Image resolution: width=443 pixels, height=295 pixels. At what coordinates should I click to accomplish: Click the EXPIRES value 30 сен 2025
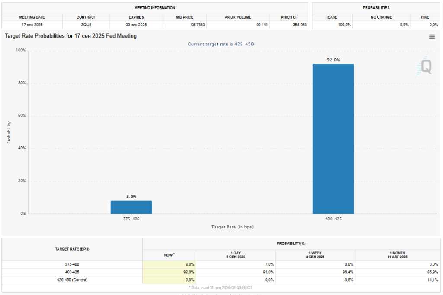coord(136,25)
